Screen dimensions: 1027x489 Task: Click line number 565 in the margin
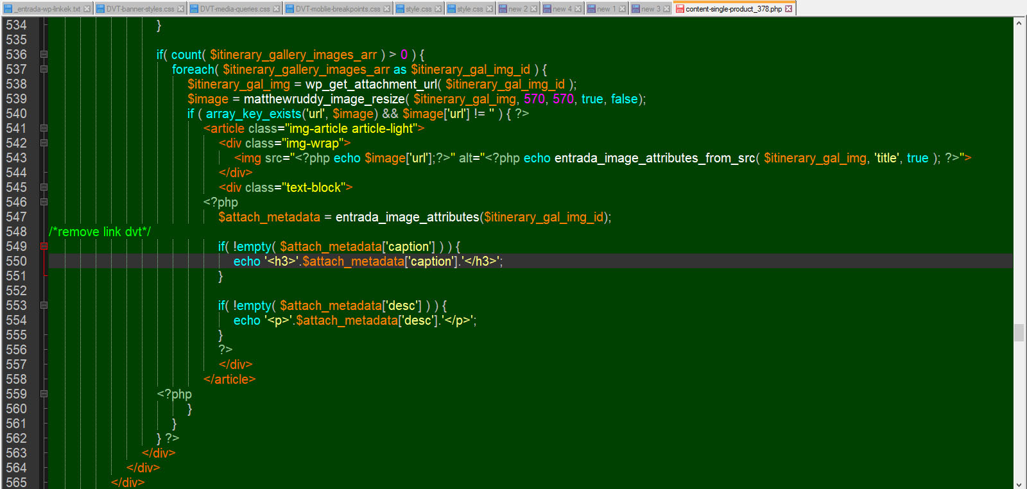17,483
